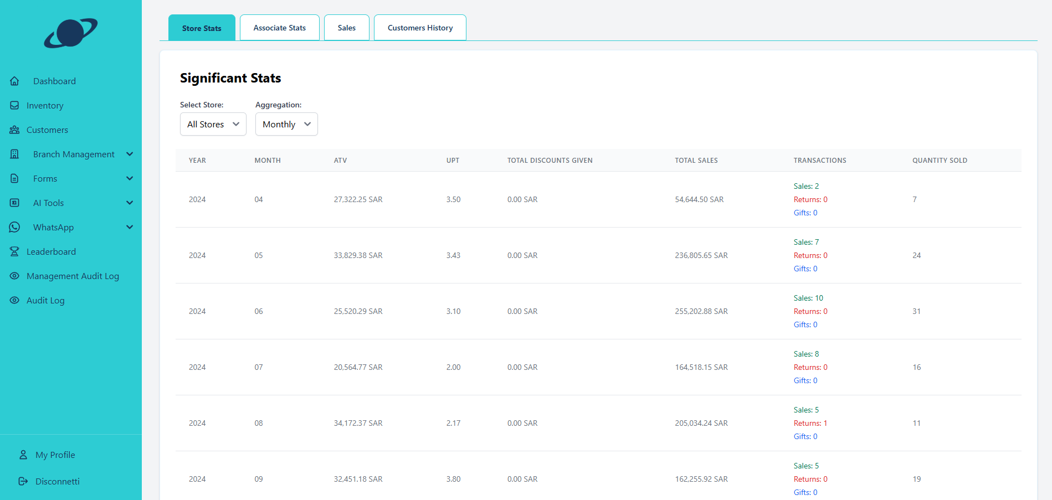Open the Customers History tab
This screenshot has height=500, width=1052.
[x=420, y=28]
